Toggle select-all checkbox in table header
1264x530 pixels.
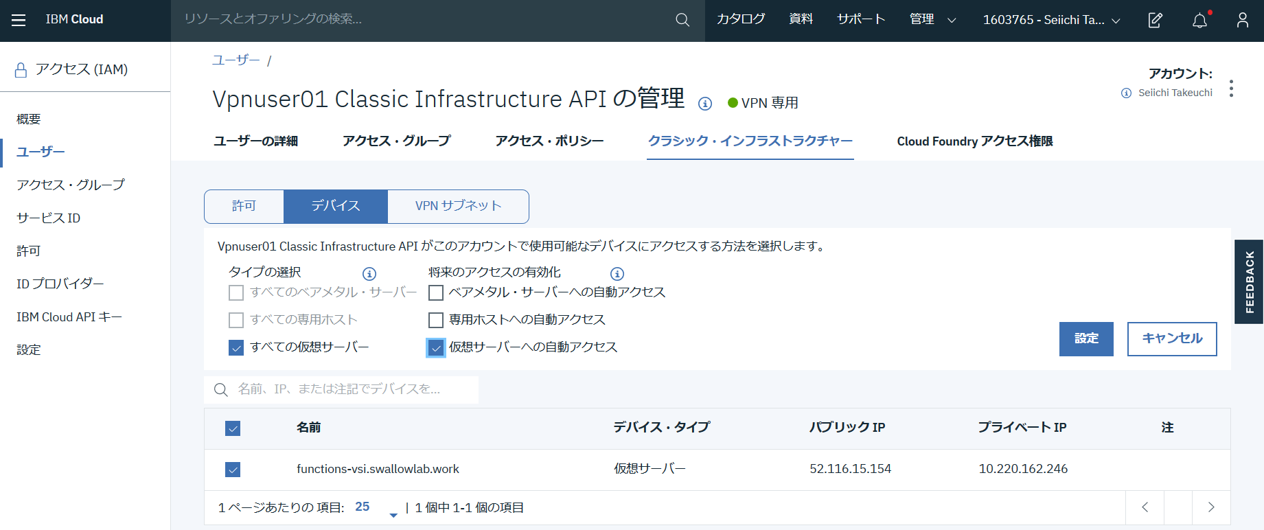(233, 428)
